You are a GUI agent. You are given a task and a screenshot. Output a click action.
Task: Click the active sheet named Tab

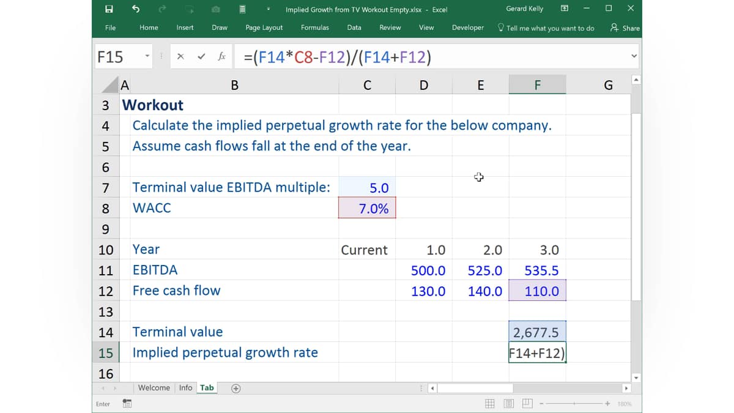click(207, 388)
